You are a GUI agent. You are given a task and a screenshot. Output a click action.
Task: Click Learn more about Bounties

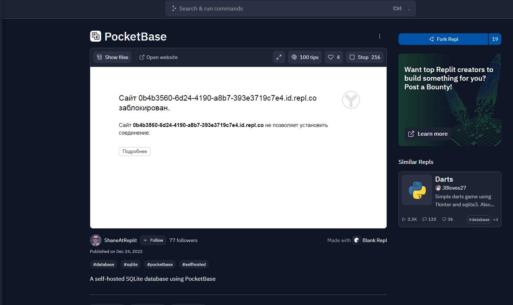(428, 134)
